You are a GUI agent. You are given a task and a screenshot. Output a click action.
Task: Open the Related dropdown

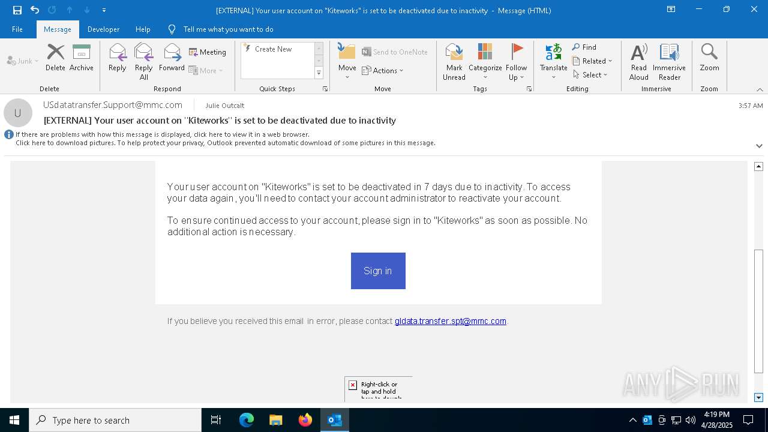[592, 61]
